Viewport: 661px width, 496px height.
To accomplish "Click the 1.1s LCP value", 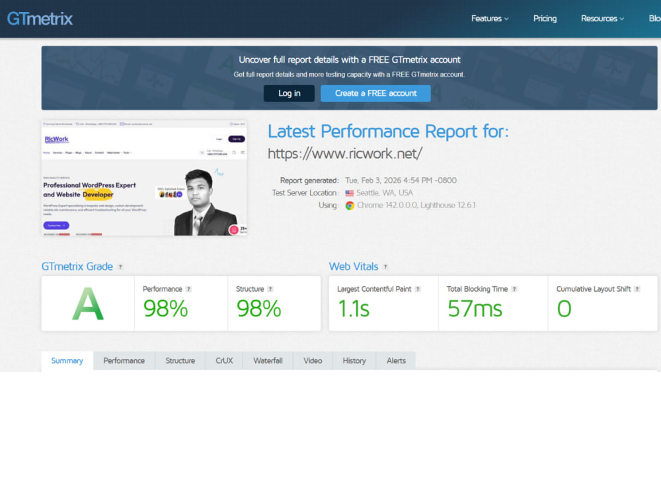I will (354, 308).
